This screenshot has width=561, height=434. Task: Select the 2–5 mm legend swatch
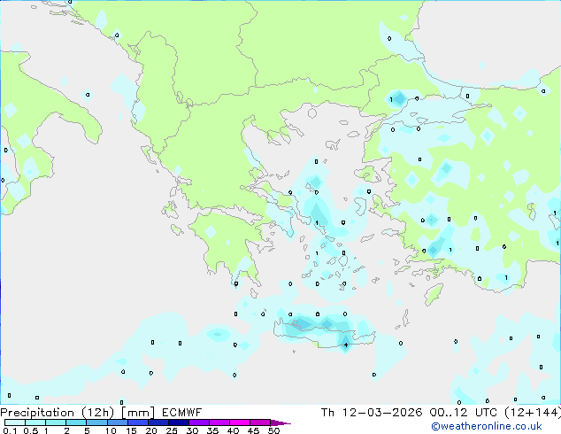coord(76,422)
